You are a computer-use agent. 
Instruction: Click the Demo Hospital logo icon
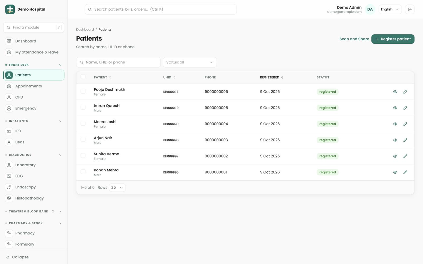(x=10, y=9)
